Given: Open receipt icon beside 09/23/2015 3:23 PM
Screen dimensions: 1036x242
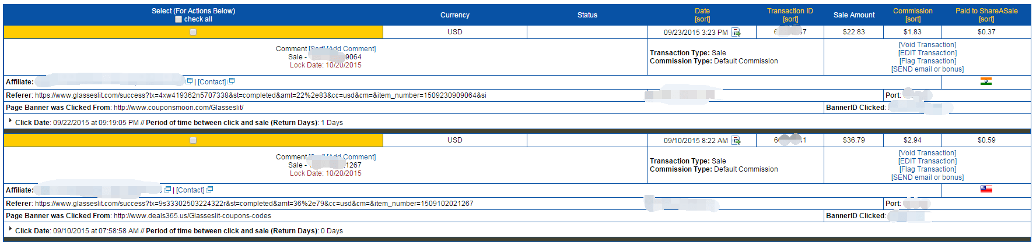Looking at the screenshot, I should [736, 33].
